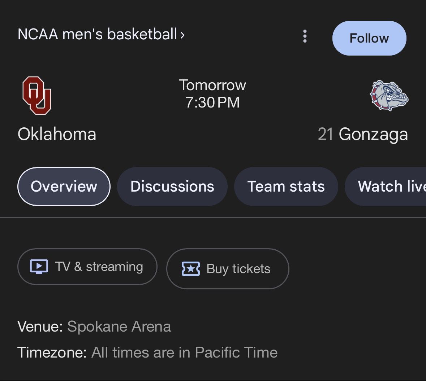Open Buy tickets for the game

click(x=228, y=268)
